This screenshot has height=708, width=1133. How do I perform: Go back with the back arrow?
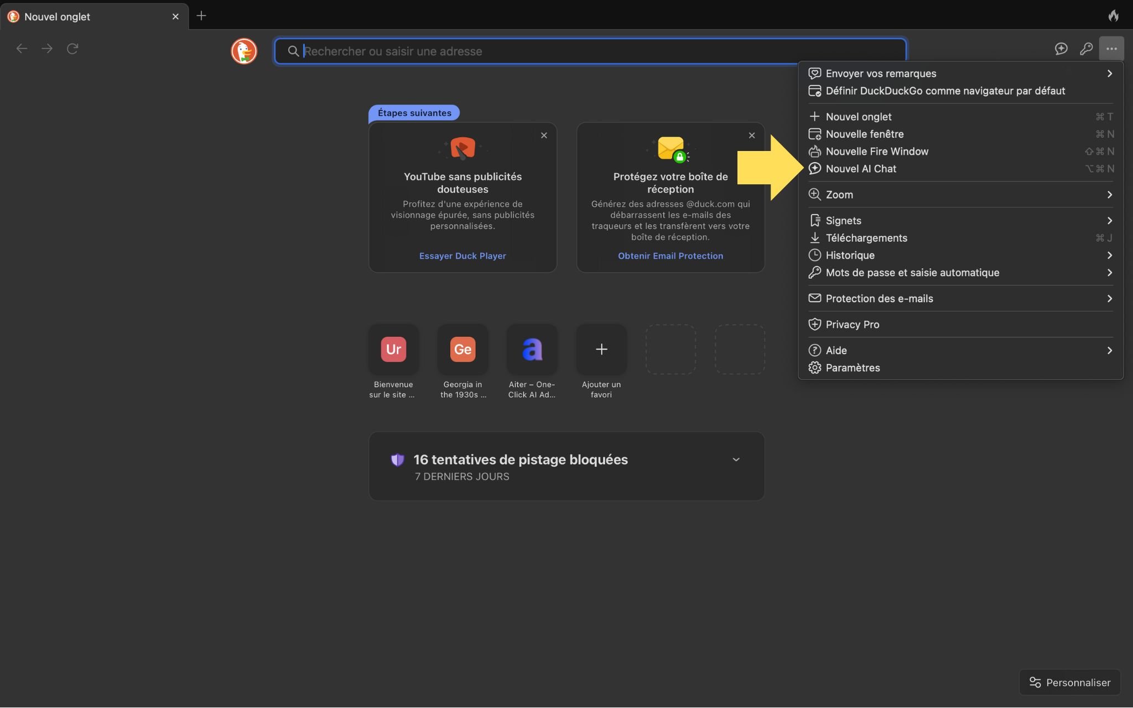22,49
